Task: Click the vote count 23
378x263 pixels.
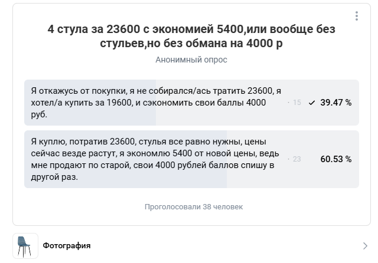Action: [x=296, y=159]
